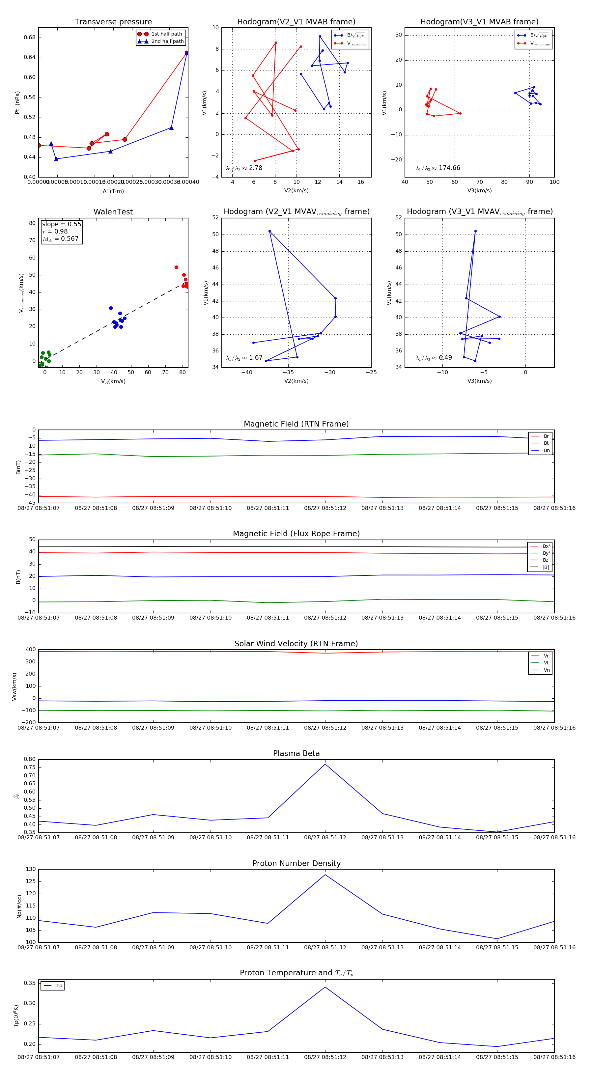Click the 'MA = 0.567' text
Viewport: 593px width, 1087px height.
(x=60, y=239)
